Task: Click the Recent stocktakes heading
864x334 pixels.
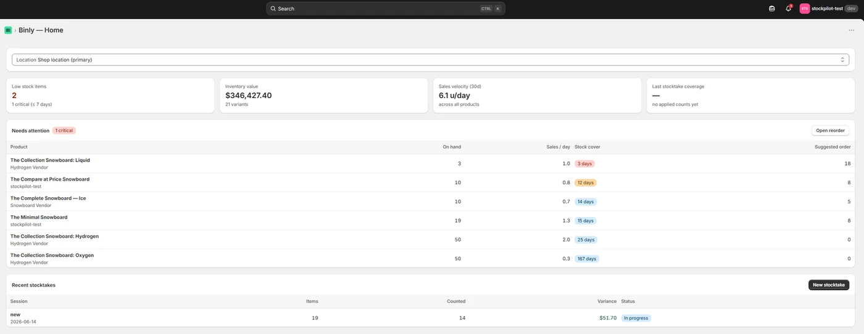Action: point(33,285)
